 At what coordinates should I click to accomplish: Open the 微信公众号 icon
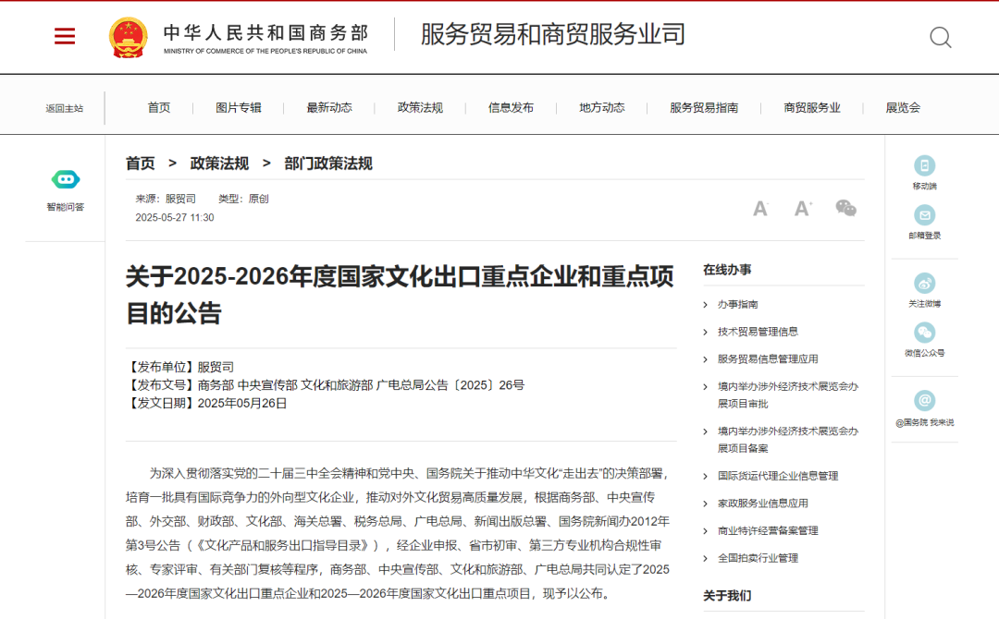point(924,333)
